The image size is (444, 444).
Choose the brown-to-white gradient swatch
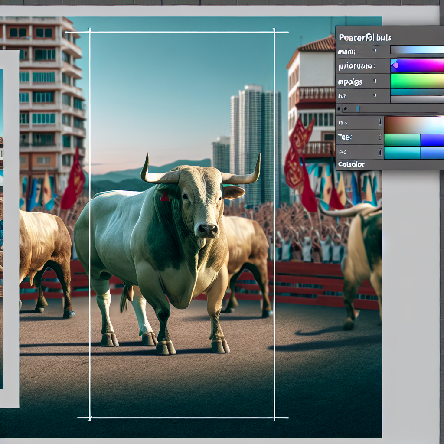click(x=414, y=125)
